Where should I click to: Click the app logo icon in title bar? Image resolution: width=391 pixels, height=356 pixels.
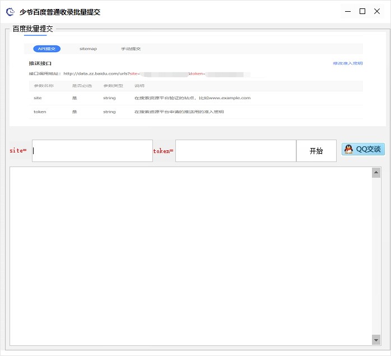coord(10,12)
